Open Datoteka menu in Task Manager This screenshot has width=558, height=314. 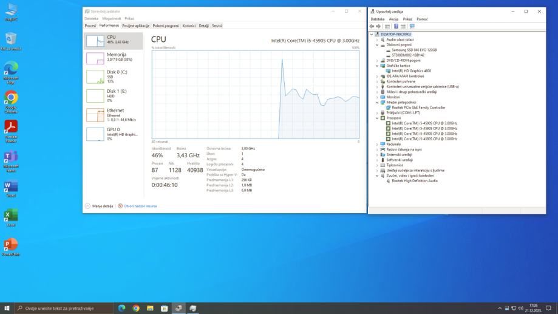[92, 18]
